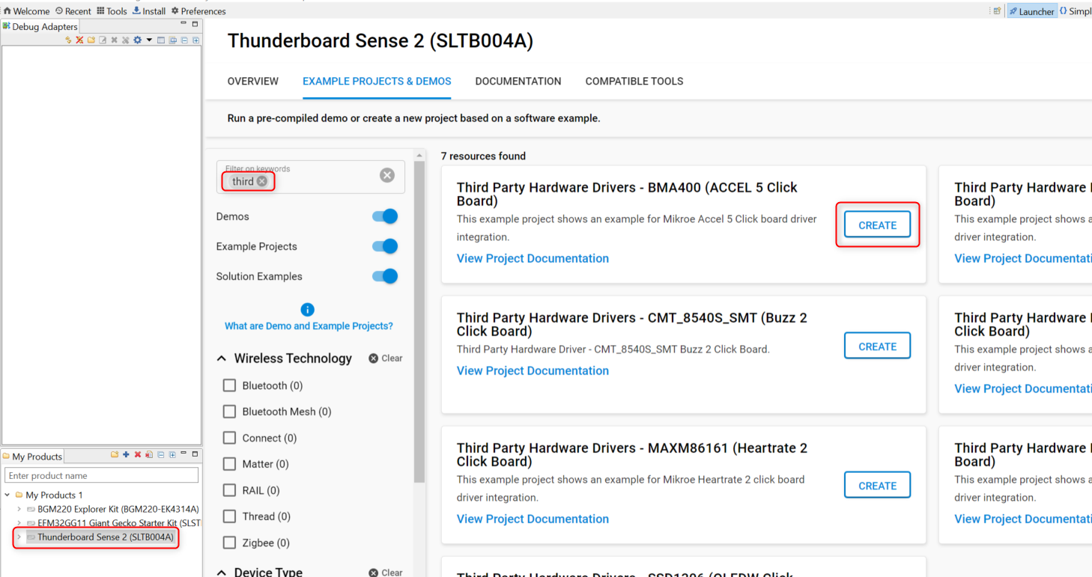The image size is (1092, 577).
Task: Click the columns layout icon in Debug Adapters
Action: 161,40
